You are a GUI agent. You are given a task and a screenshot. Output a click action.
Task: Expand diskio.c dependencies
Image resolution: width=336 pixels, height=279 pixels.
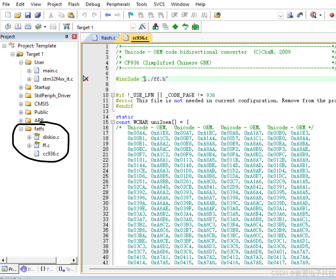point(29,137)
